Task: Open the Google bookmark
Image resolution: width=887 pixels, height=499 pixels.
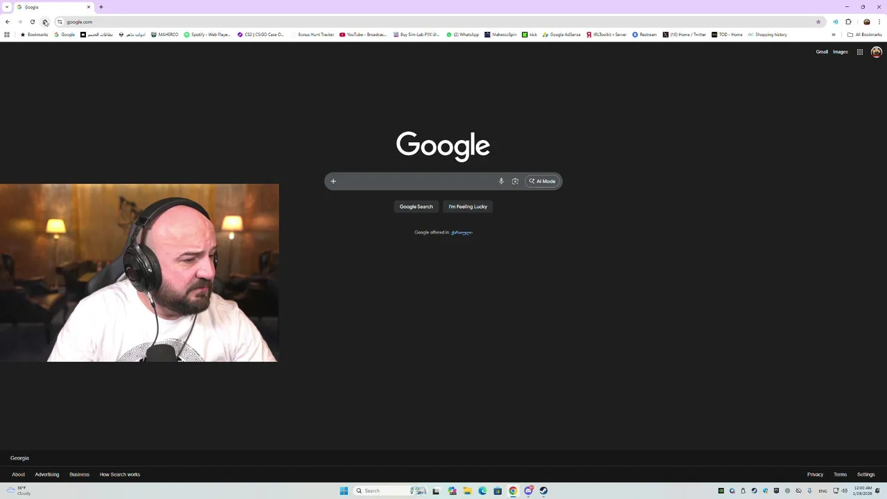Action: pos(64,35)
